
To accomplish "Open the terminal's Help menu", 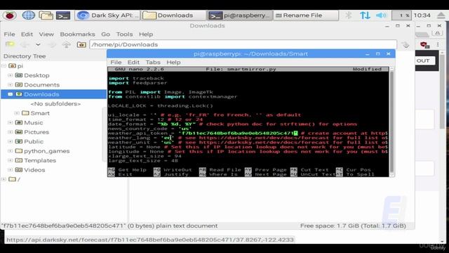I will point(173,63).
